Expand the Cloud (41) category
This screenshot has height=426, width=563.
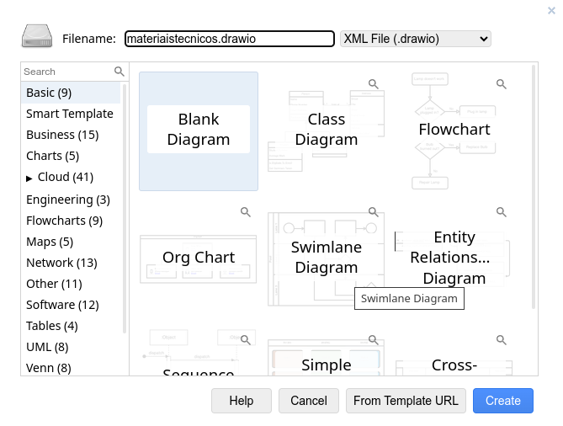coord(29,178)
